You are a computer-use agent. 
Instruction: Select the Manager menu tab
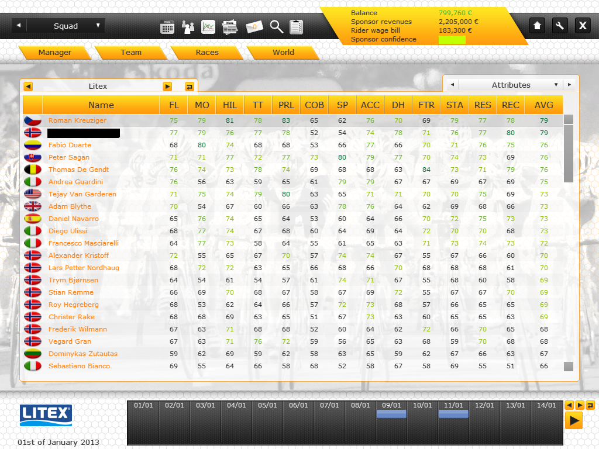[x=54, y=53]
